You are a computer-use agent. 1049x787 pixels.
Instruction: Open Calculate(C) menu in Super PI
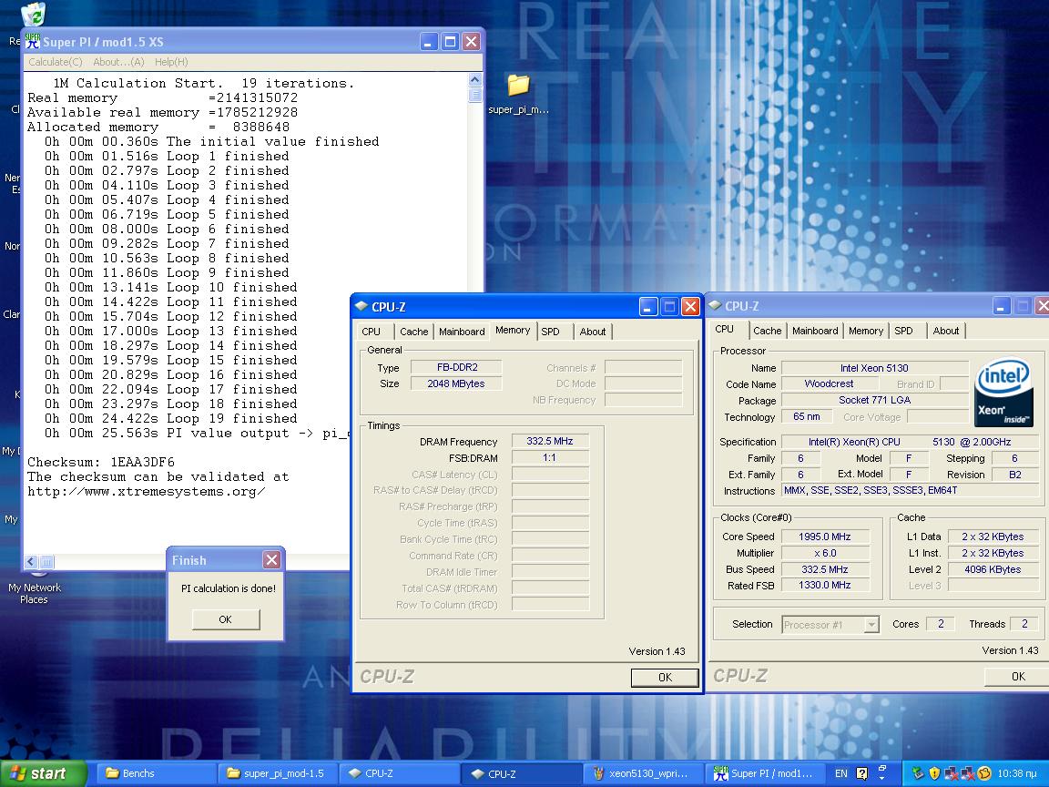56,62
